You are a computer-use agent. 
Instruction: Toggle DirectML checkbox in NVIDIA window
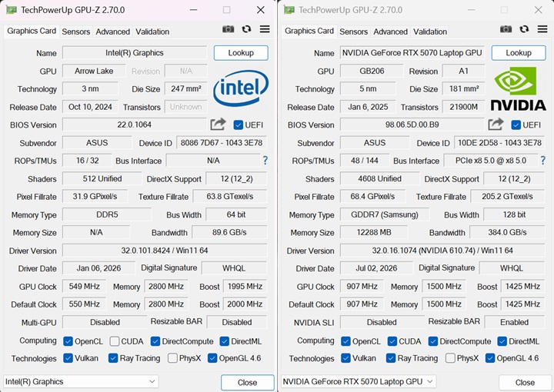tap(502, 341)
